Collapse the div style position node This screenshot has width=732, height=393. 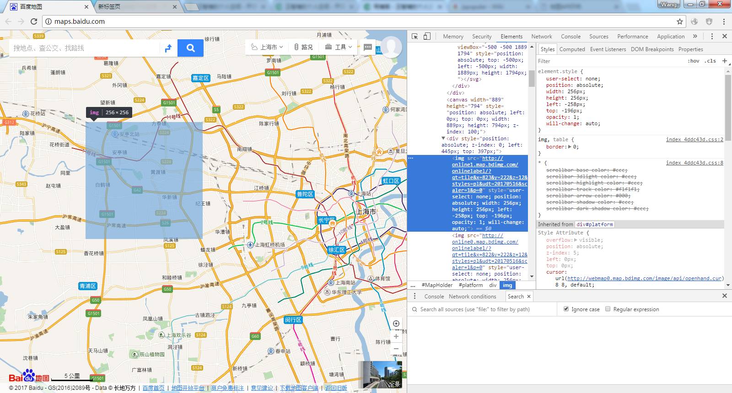(x=443, y=138)
